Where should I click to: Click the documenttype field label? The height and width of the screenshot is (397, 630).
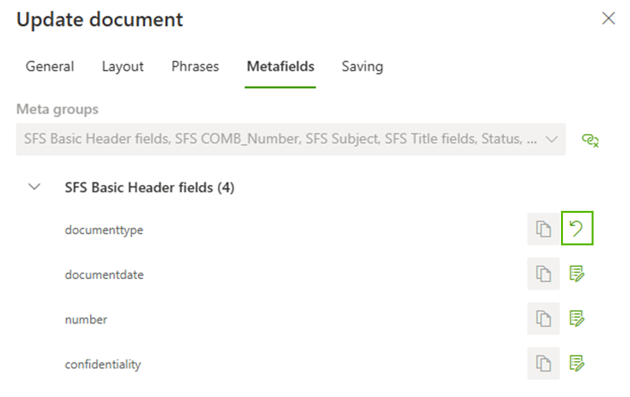click(104, 230)
